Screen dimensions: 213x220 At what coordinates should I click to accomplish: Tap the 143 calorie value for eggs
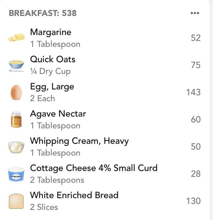tap(193, 92)
